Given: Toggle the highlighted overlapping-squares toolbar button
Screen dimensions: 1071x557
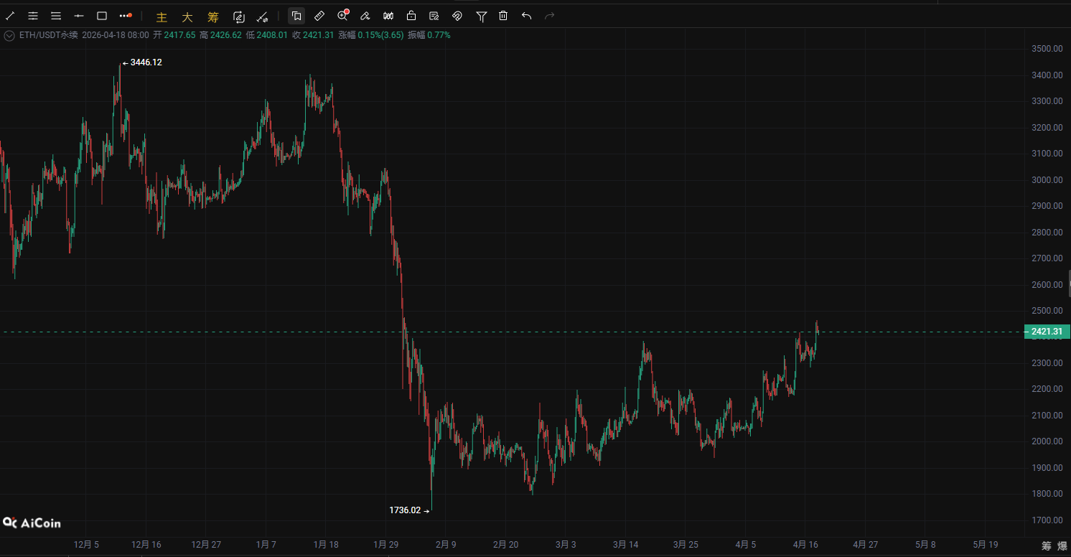Looking at the screenshot, I should (x=296, y=16).
